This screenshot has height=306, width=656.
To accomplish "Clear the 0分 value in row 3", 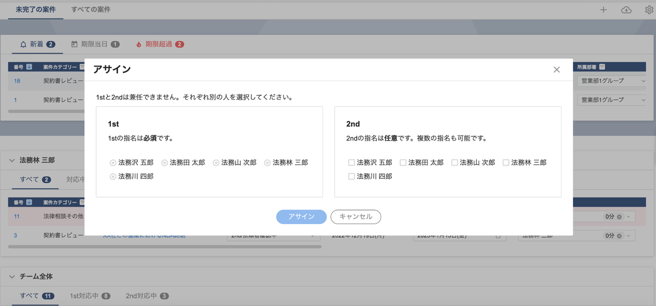I will coord(619,236).
